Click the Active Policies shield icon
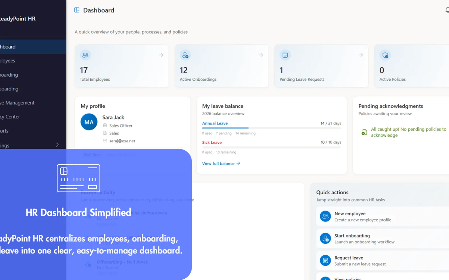Image resolution: width=449 pixels, height=280 pixels. pos(385,55)
